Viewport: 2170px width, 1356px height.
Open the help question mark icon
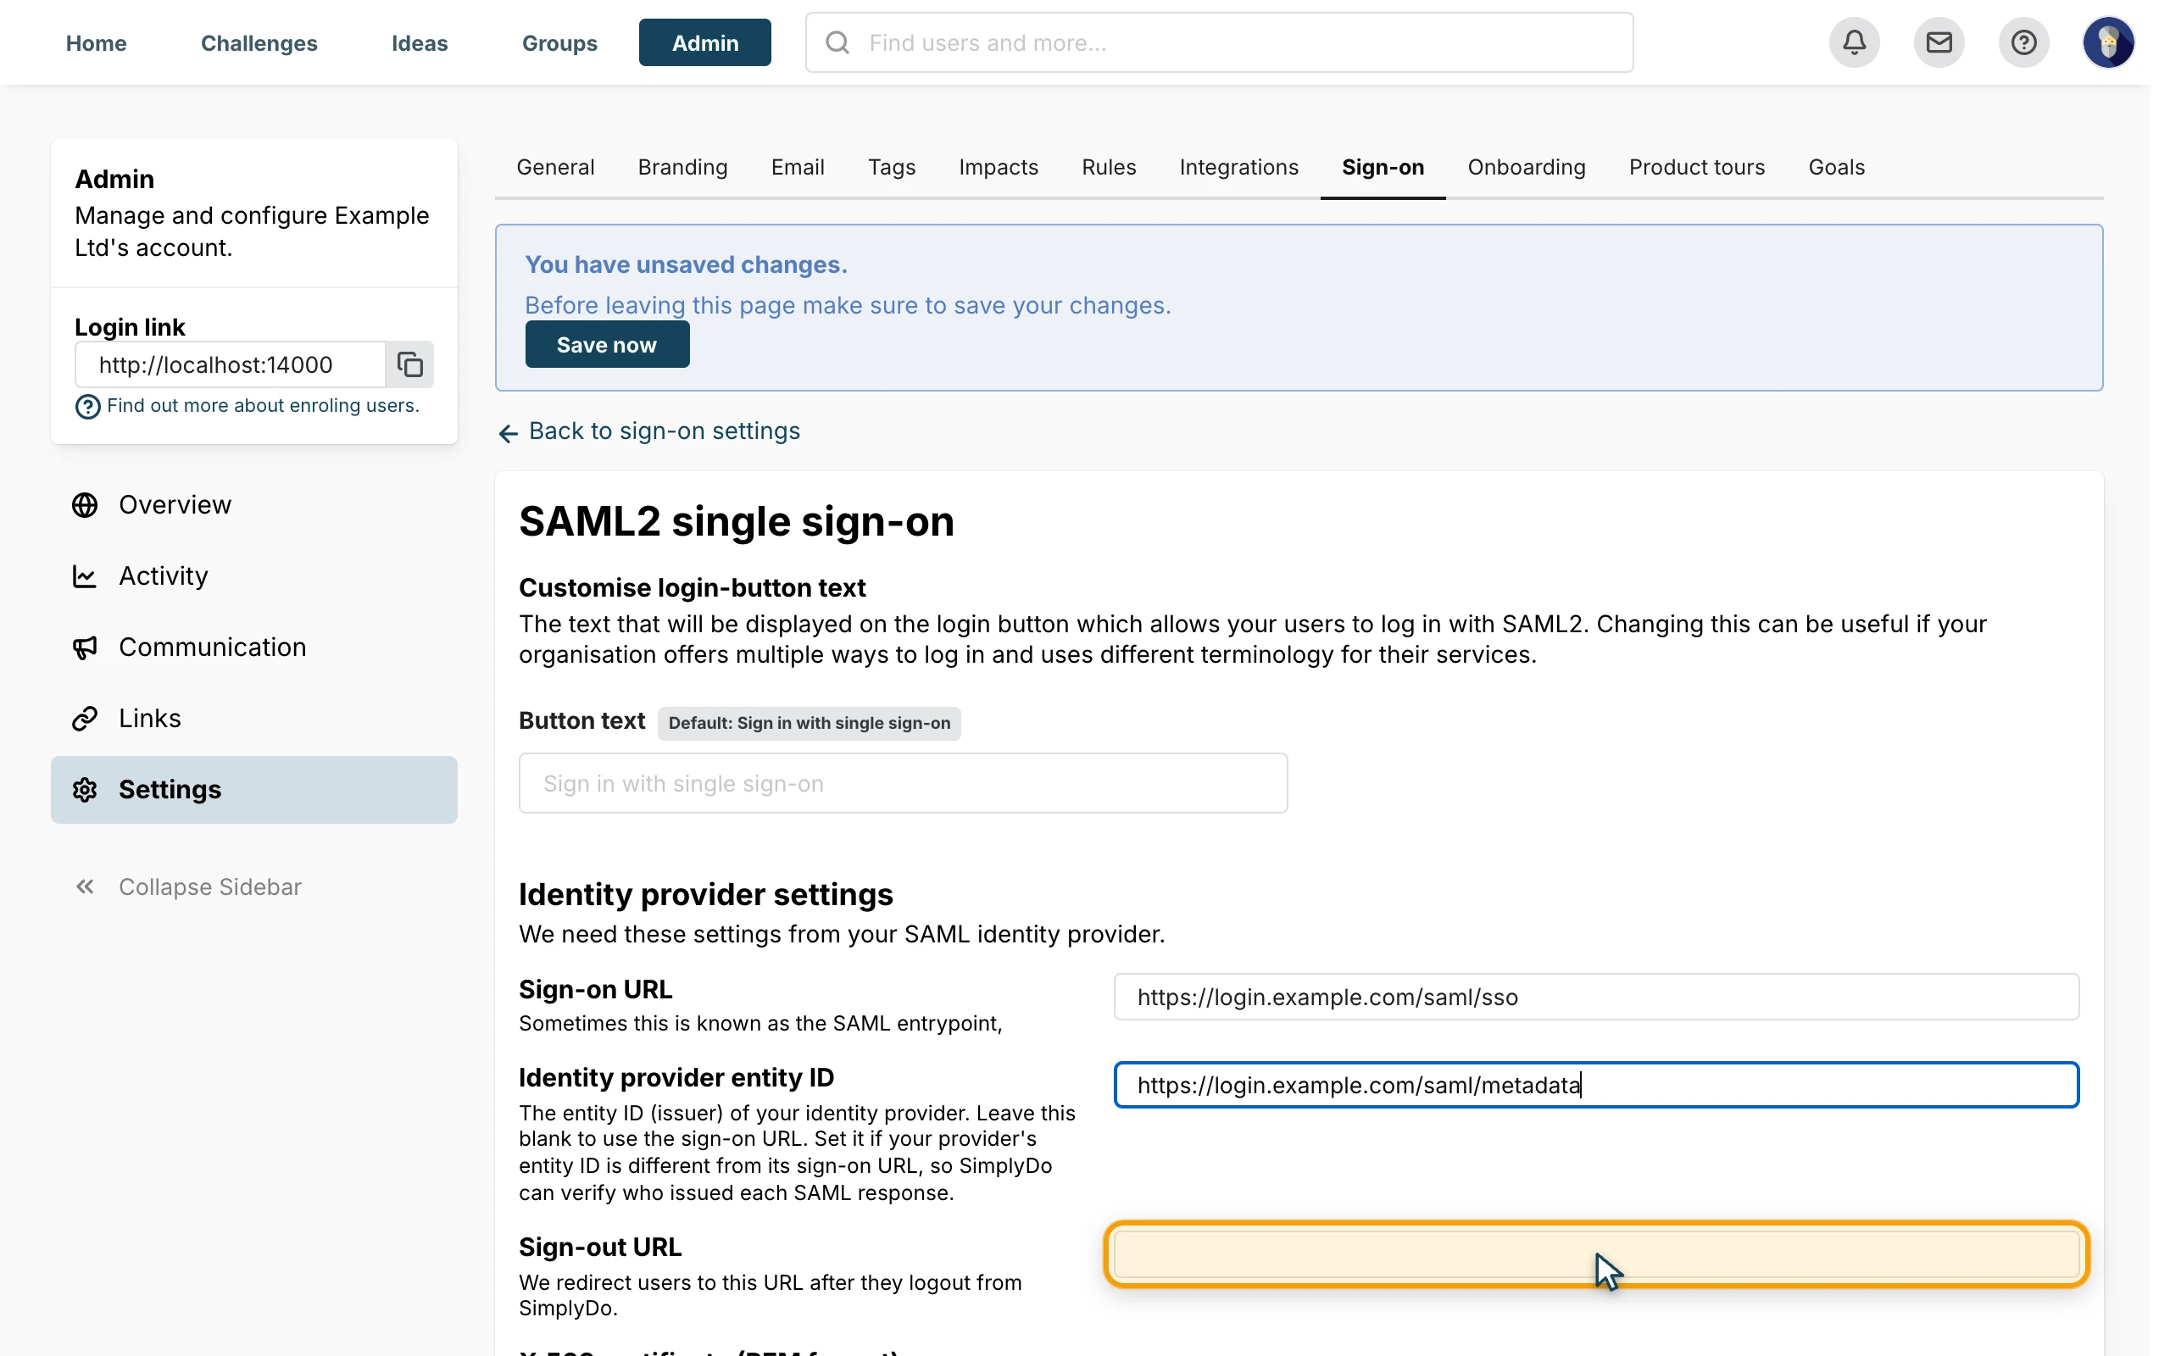pos(2023,42)
